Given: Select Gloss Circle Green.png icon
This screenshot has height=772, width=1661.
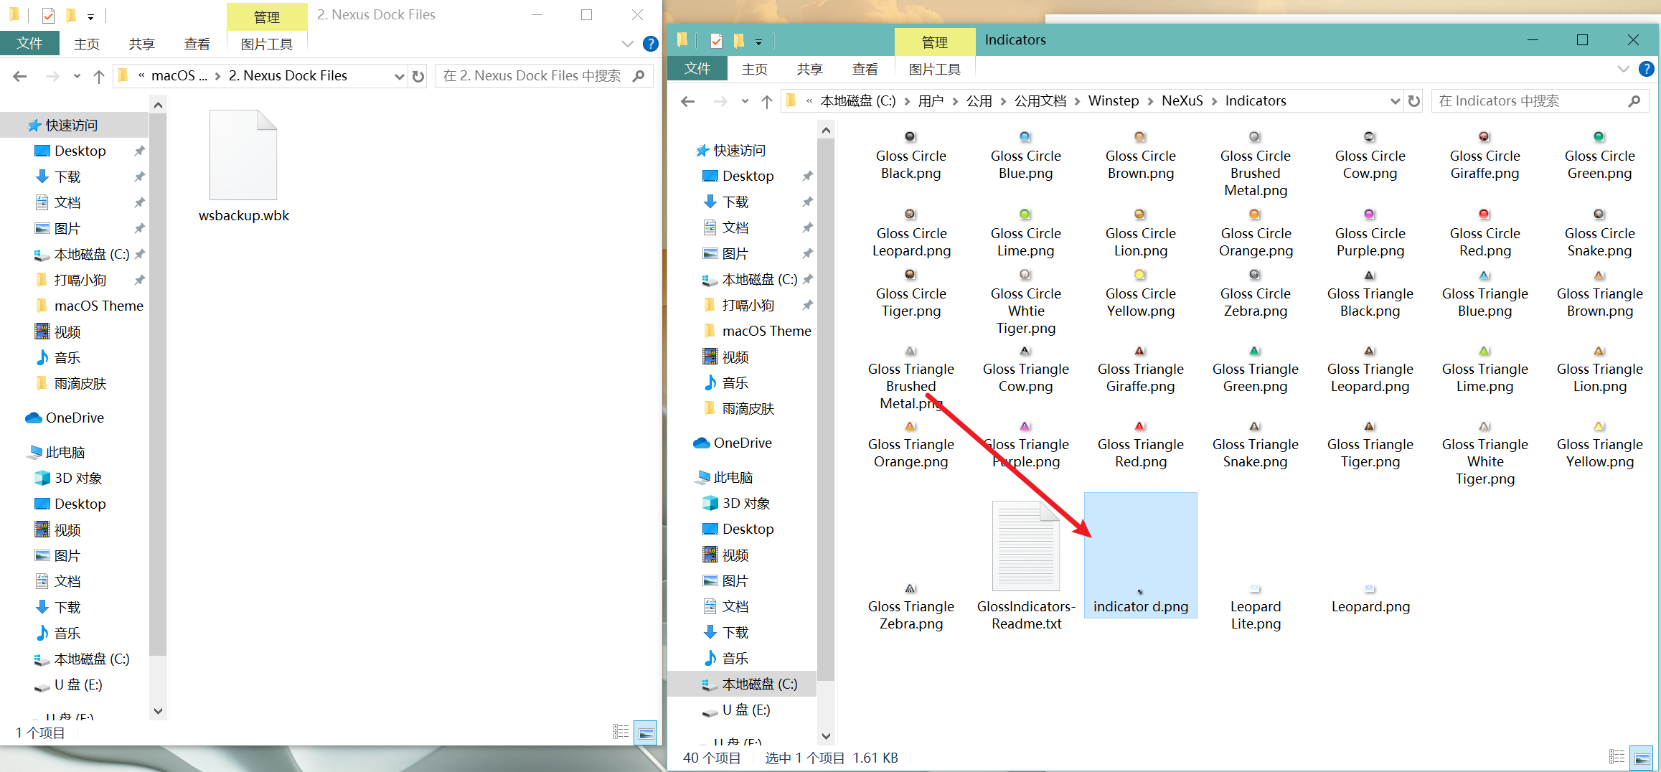Looking at the screenshot, I should (x=1599, y=136).
